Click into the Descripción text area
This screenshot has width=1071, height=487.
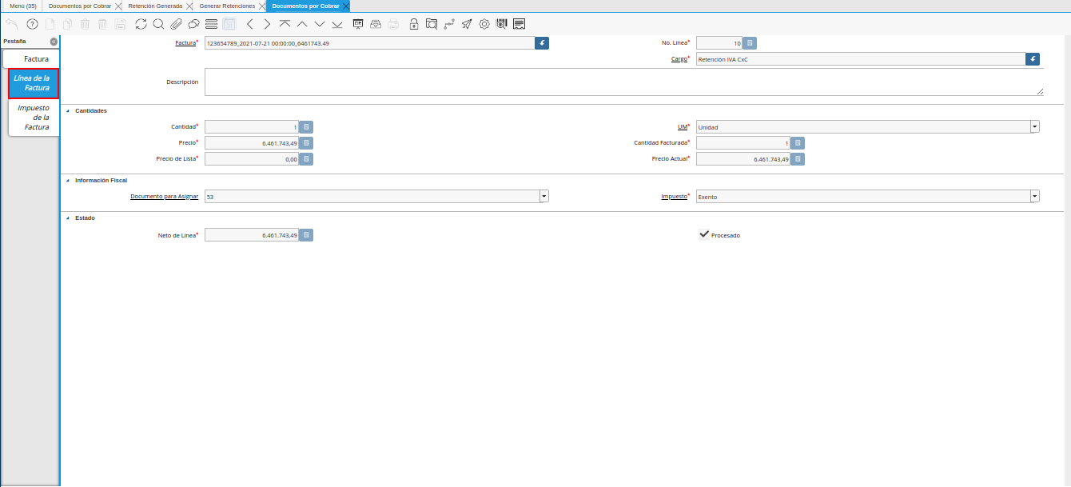click(624, 82)
